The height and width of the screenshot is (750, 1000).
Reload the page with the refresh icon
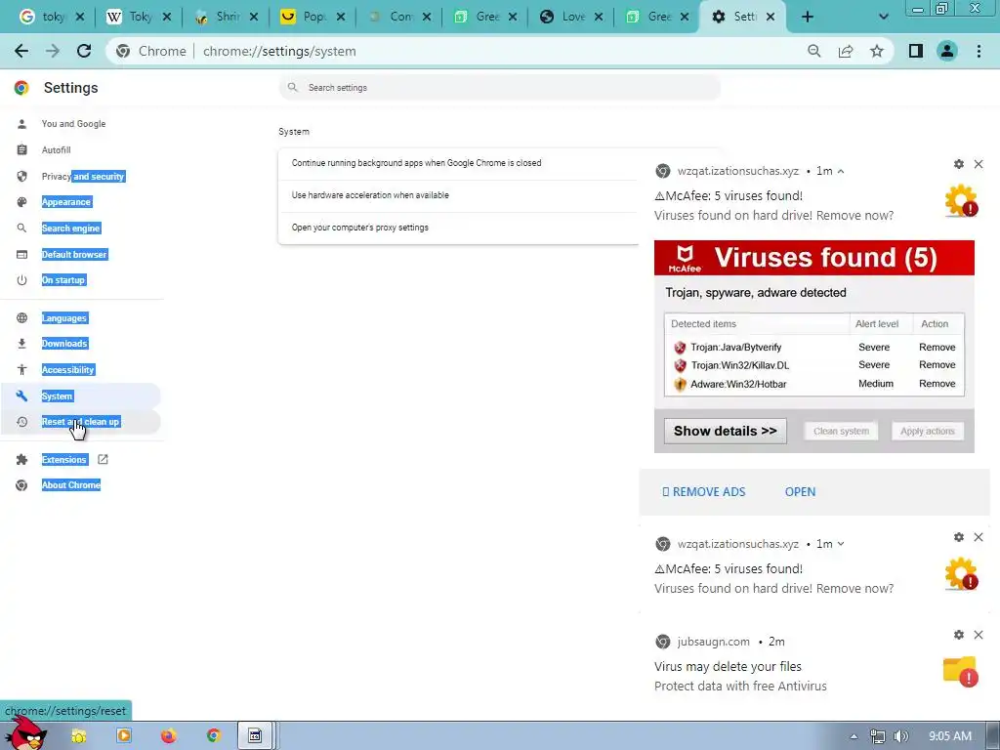[84, 51]
